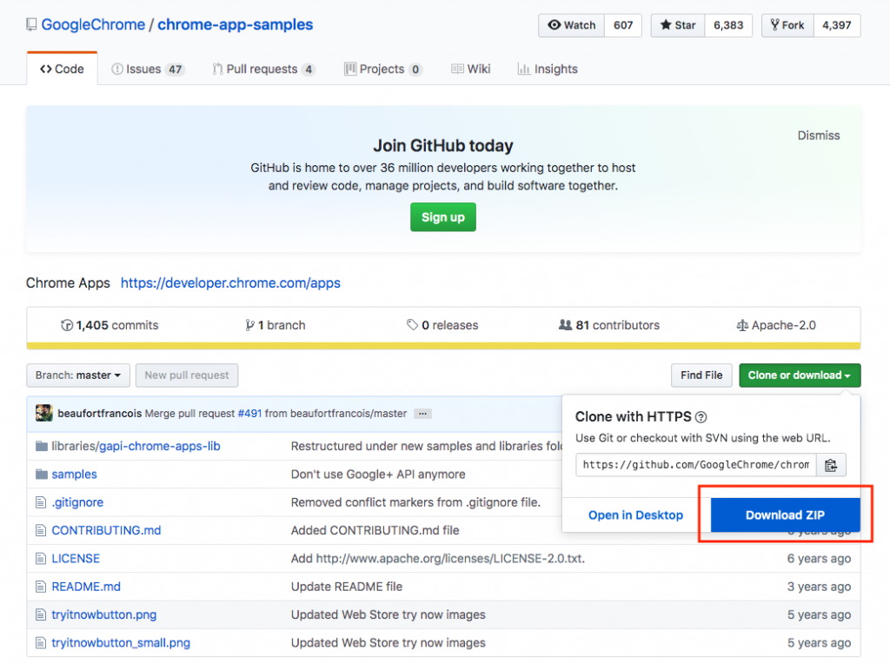The width and height of the screenshot is (890, 664).
Task: Star the repository
Action: [x=678, y=25]
